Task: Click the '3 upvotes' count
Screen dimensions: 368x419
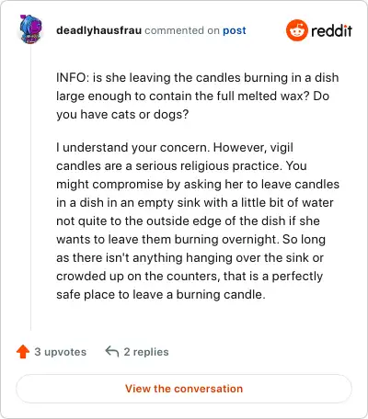Action: (61, 352)
